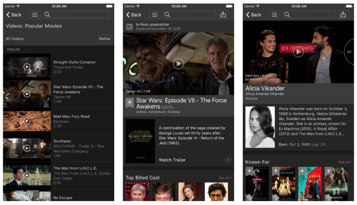This screenshot has height=205, width=357.
Task: Play the Straight Outta Compton trailer thumbnail
Action: pos(27,66)
